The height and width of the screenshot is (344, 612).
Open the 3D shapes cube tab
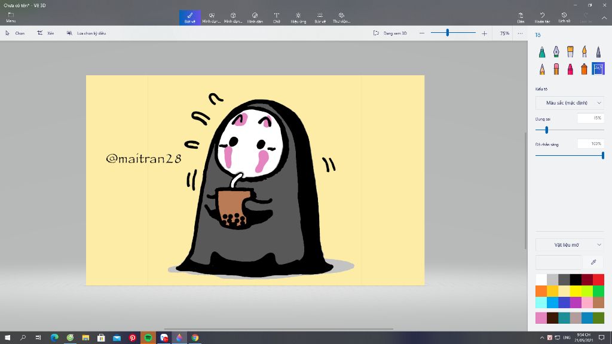point(233,17)
